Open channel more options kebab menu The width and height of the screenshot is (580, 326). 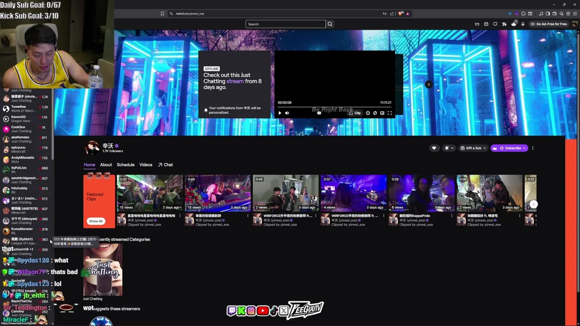[533, 148]
